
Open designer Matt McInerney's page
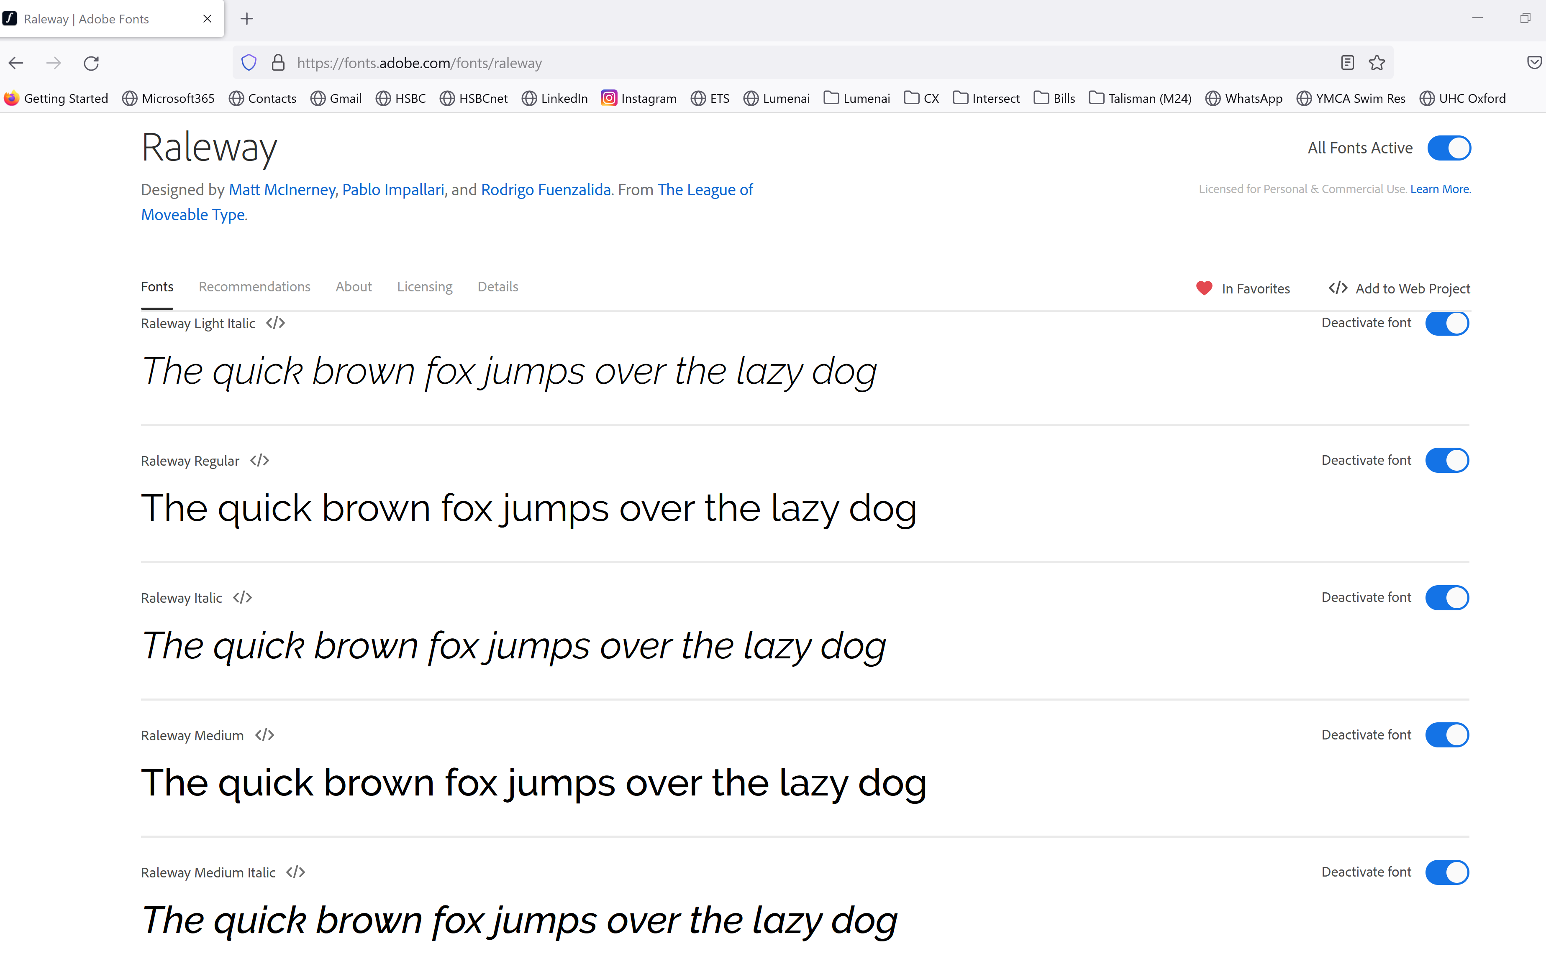coord(282,189)
